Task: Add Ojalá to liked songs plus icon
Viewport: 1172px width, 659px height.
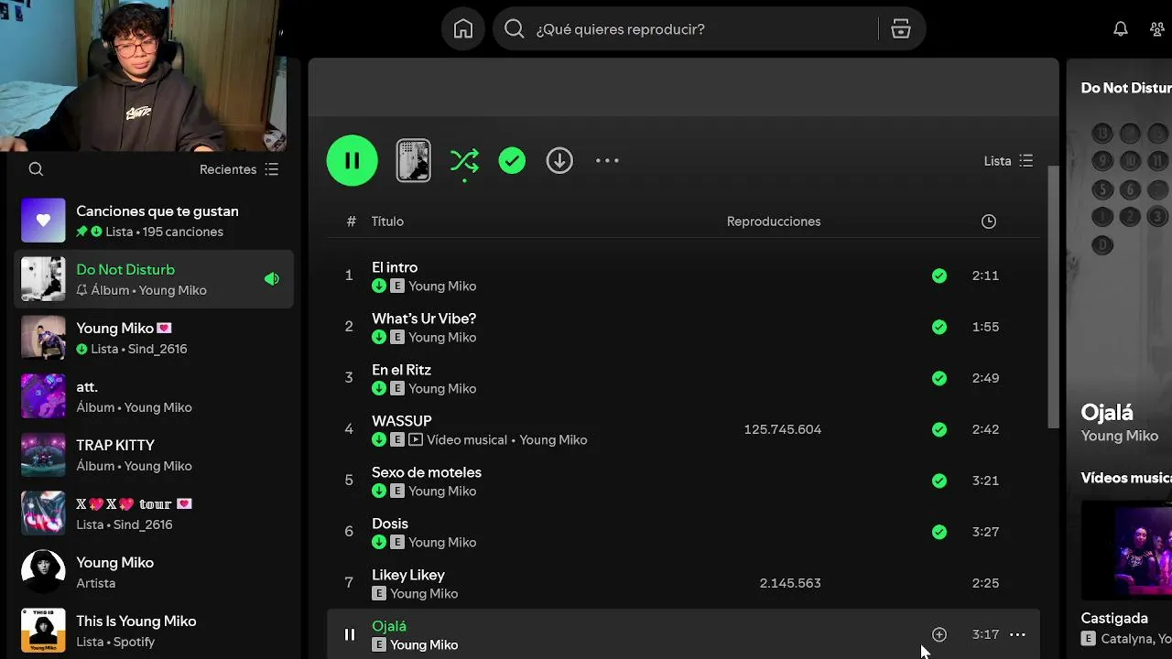Action: click(939, 634)
